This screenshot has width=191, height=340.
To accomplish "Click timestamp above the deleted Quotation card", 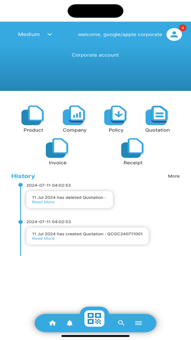I will pos(48,186).
